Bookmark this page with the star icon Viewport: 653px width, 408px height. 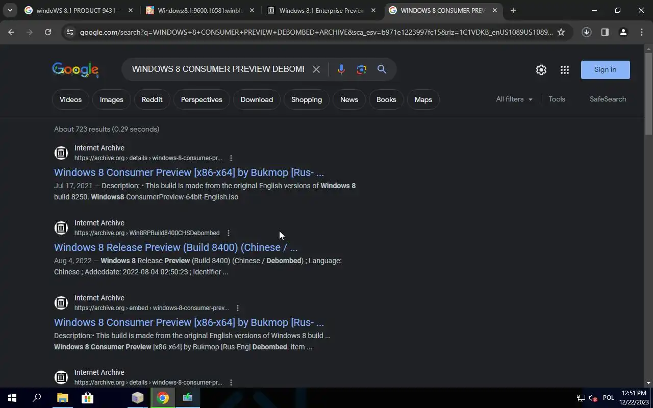click(561, 32)
